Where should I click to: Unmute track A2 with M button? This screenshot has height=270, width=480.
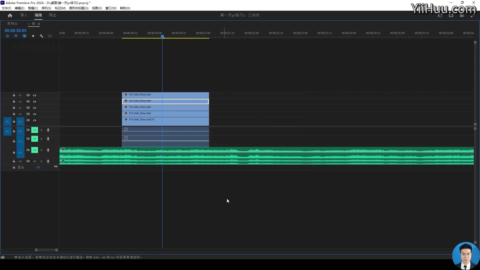tap(34, 139)
